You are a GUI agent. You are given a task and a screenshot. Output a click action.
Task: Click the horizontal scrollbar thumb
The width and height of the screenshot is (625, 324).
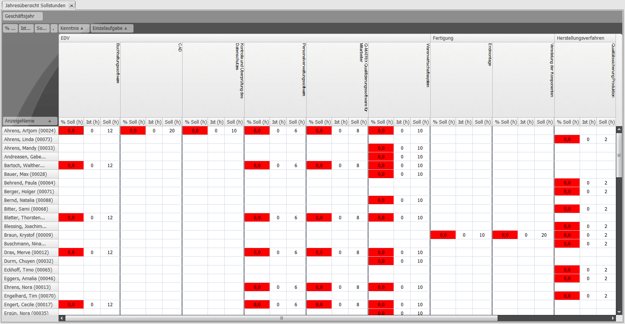point(281,318)
